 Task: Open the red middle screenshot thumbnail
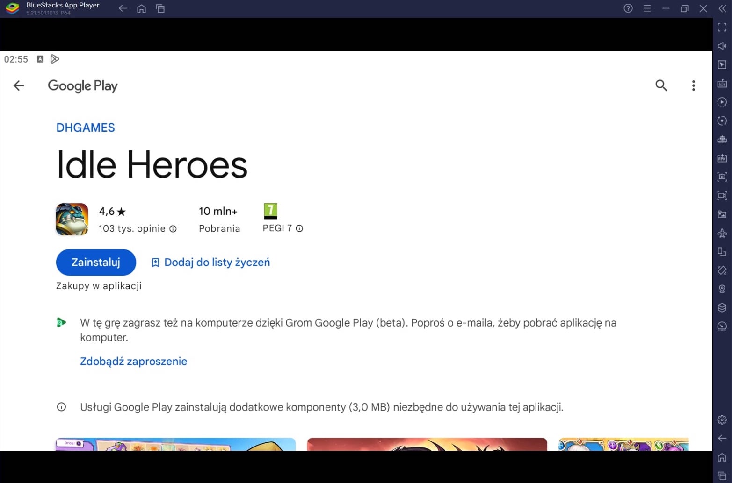tap(427, 444)
